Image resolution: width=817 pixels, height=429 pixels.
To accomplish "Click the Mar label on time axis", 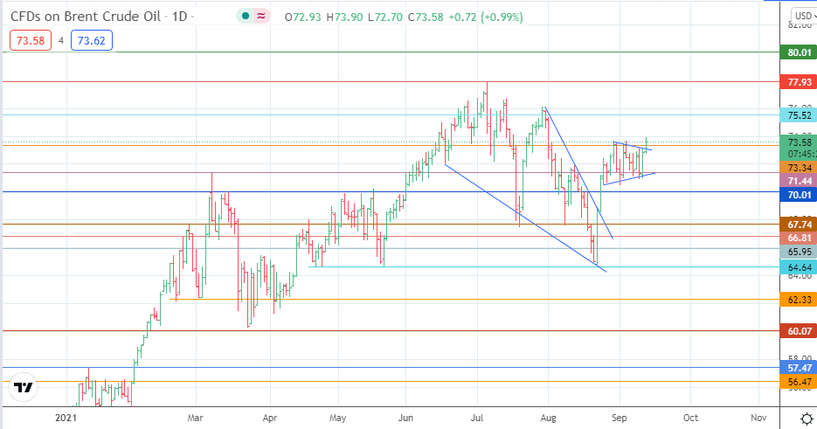I will tap(196, 418).
